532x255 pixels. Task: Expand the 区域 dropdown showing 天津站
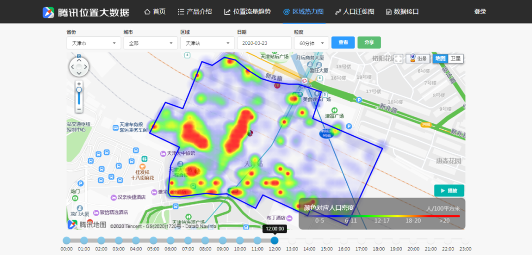click(208, 43)
